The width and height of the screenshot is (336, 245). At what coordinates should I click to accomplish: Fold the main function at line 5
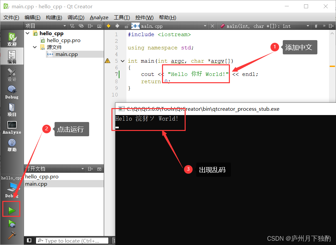click(x=122, y=61)
